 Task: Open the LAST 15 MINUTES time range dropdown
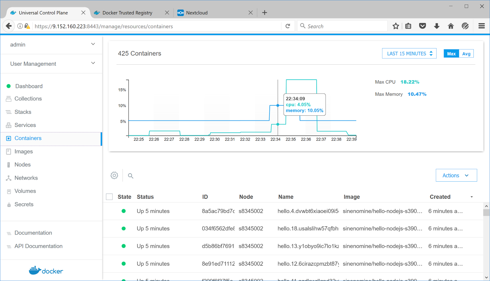point(409,53)
